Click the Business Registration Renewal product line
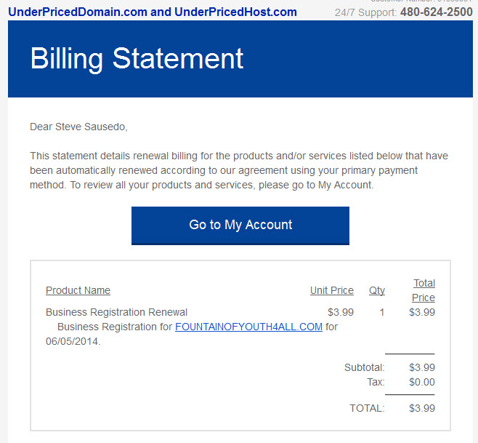Image resolution: width=478 pixels, height=443 pixels. 116,312
